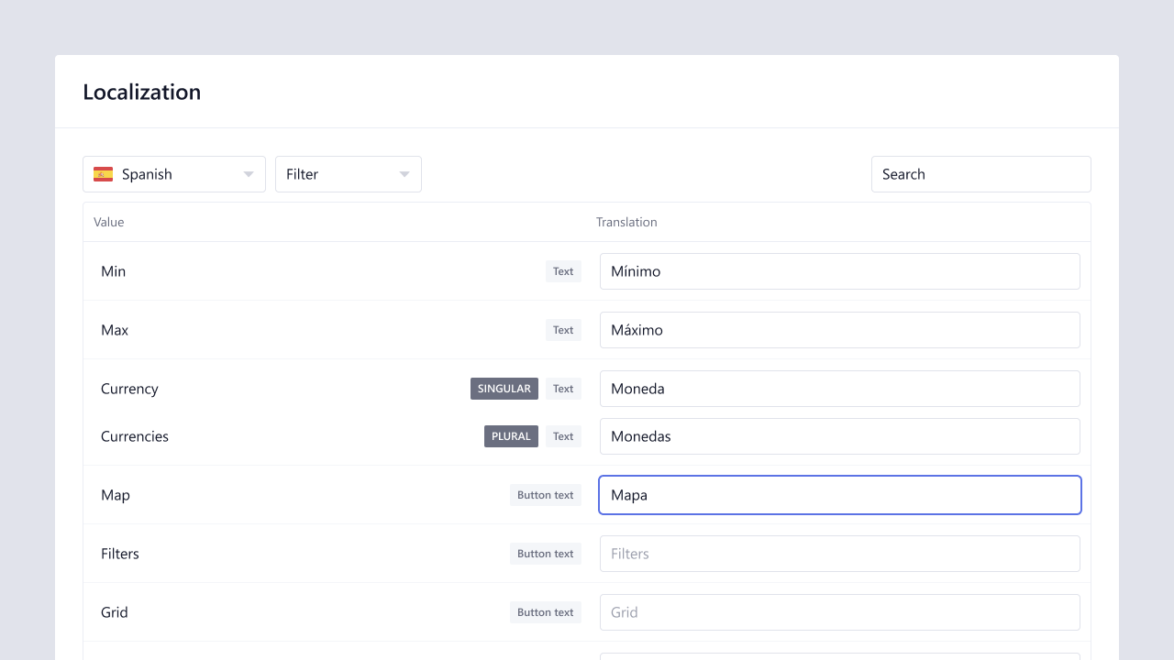Click the empty Grid translation field

[839, 612]
